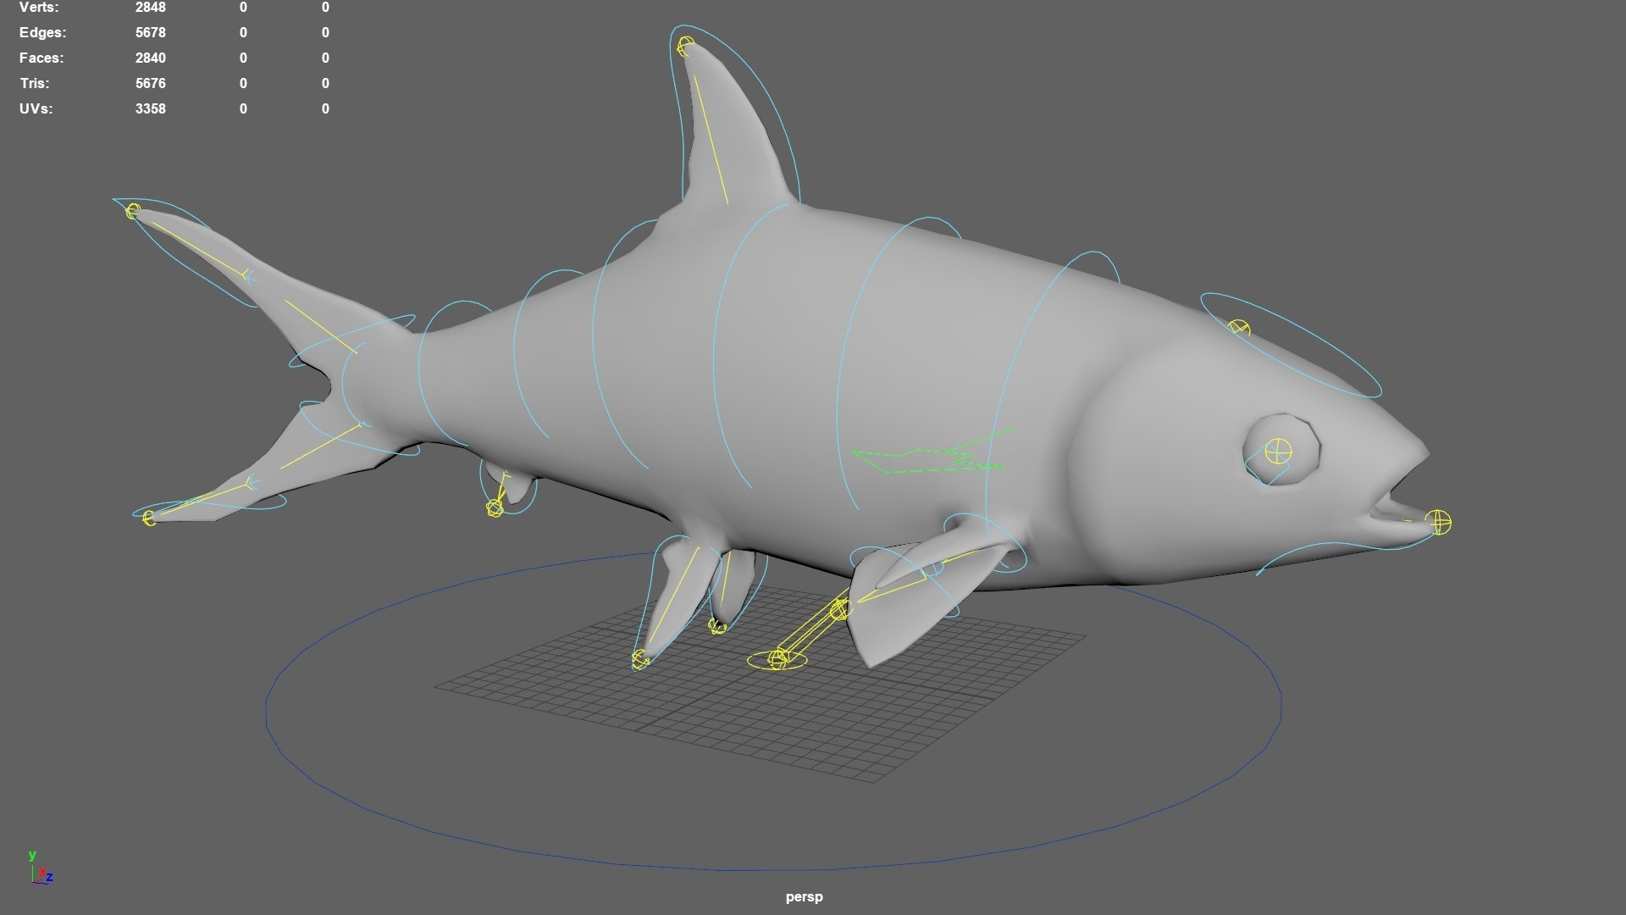The height and width of the screenshot is (915, 1626).
Task: Select the yellow eye locator control
Action: pyautogui.click(x=1278, y=451)
